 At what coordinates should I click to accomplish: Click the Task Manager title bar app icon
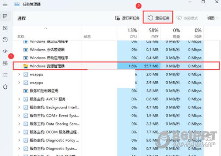pos(17,4)
